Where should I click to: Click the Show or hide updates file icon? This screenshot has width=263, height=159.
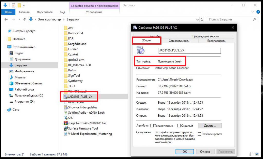(65, 107)
